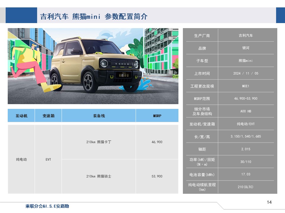
Task: Select the 变速箱 column header
Action: tap(48, 116)
